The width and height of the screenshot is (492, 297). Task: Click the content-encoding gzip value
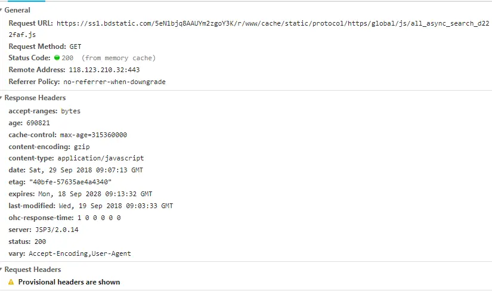(82, 147)
